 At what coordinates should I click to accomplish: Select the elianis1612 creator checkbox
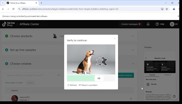[8, 99]
